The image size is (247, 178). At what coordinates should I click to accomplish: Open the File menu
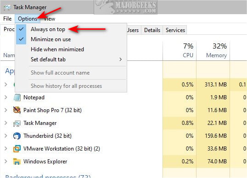(7, 19)
